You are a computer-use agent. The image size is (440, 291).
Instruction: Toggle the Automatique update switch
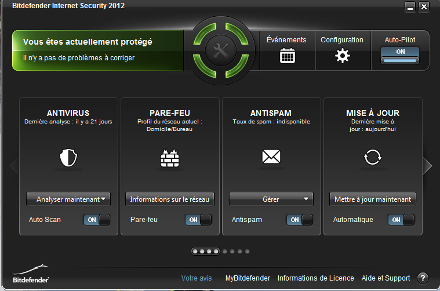(401, 220)
